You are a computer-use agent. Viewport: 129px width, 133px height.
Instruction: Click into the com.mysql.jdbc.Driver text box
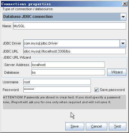[72, 43]
